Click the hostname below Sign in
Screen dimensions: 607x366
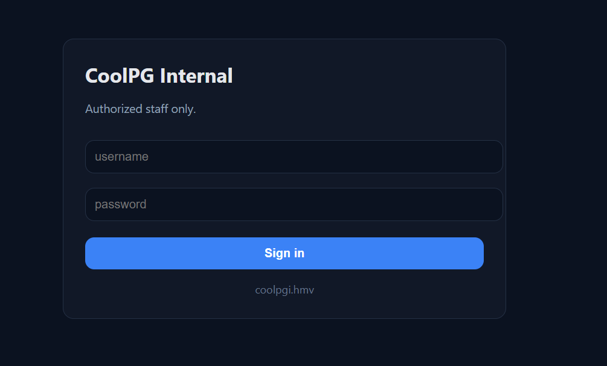284,290
